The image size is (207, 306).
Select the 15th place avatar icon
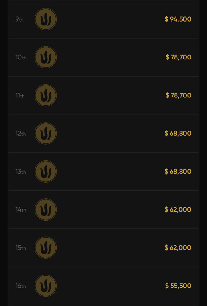coord(46,248)
